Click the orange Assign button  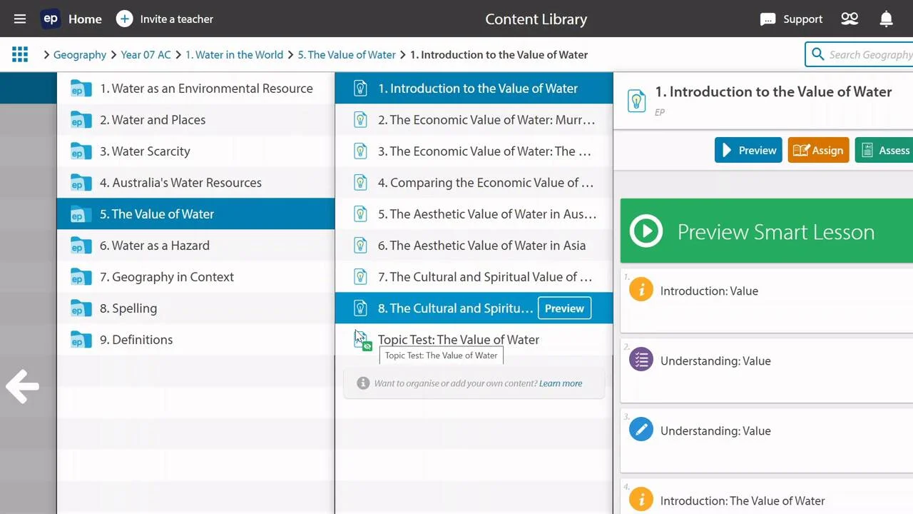818,150
